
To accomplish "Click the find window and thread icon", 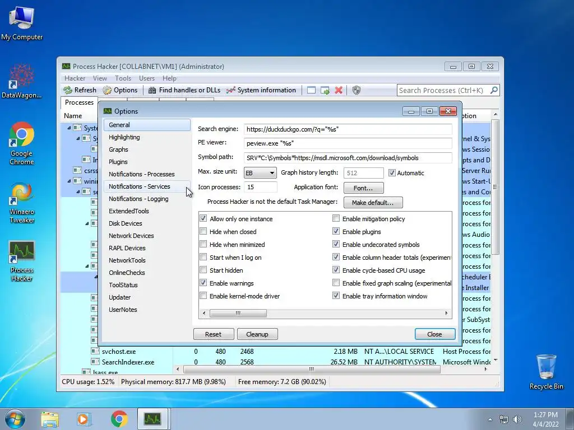I will 325,90.
